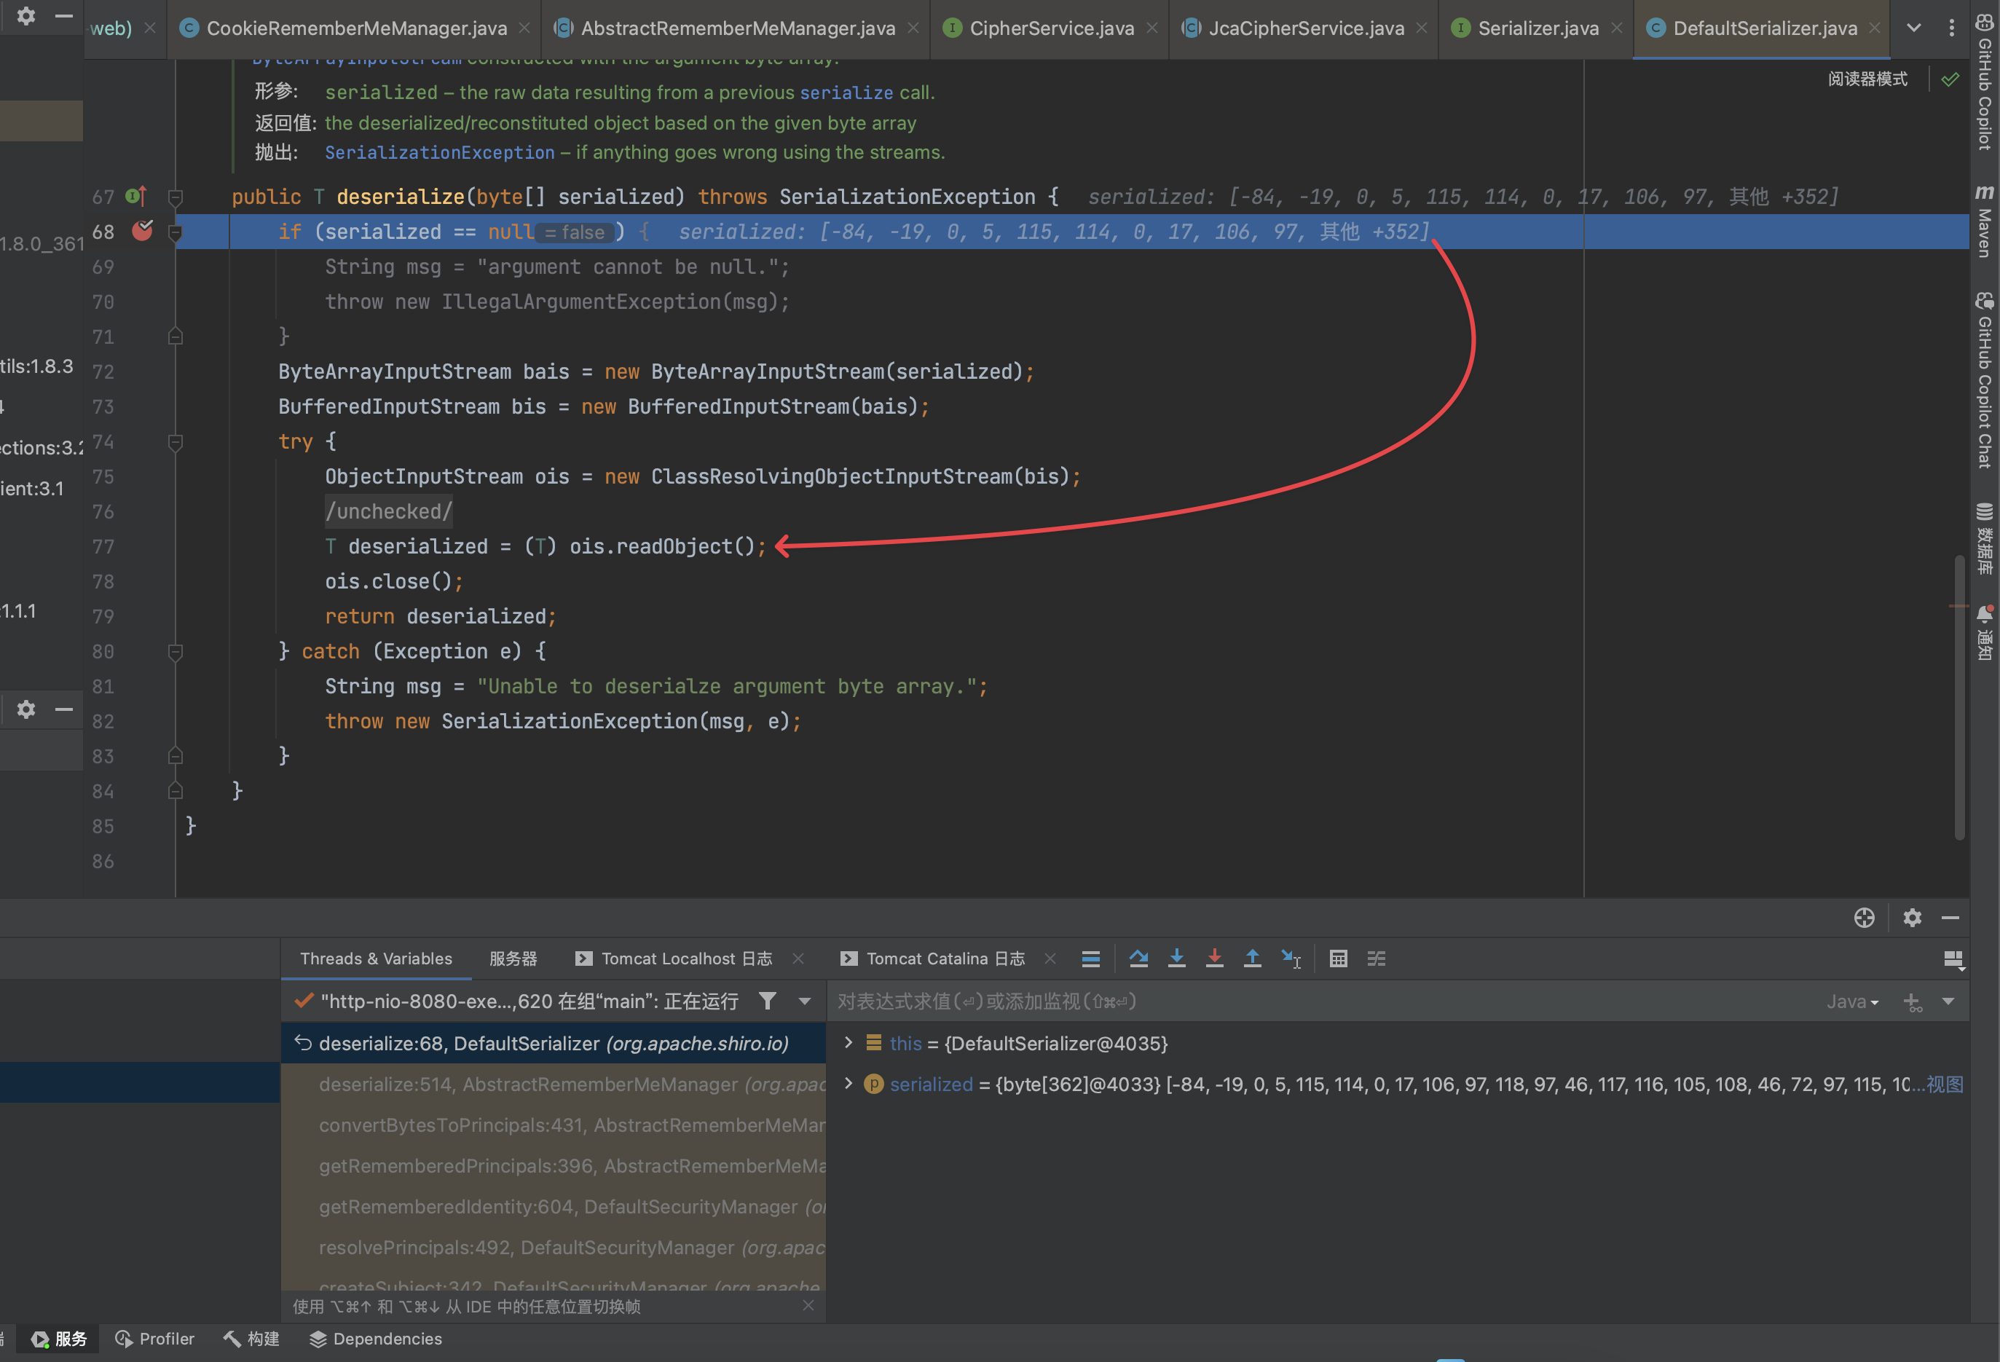Open the 服务器 (Server) tab

pyautogui.click(x=513, y=958)
